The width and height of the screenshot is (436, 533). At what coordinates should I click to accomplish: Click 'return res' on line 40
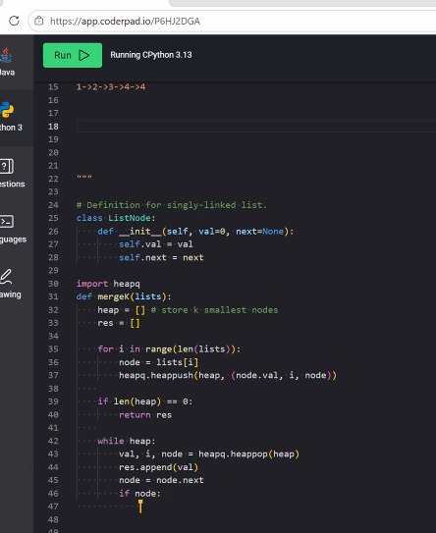pyautogui.click(x=145, y=414)
